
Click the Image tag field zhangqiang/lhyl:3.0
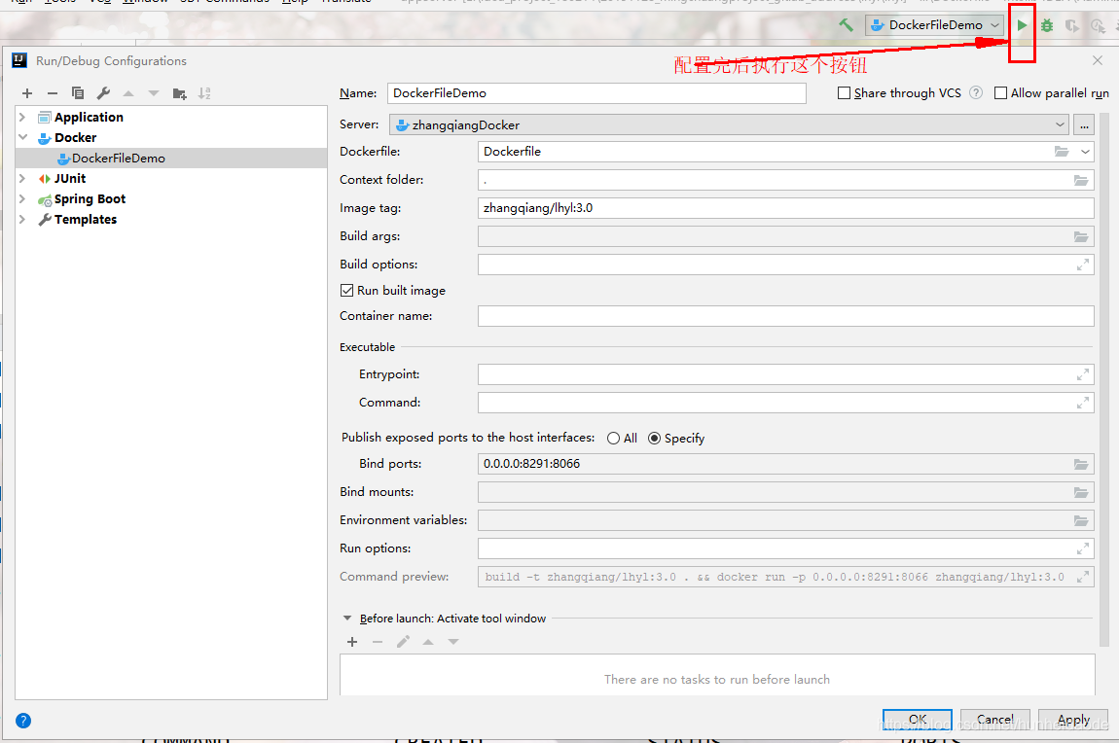(x=785, y=208)
